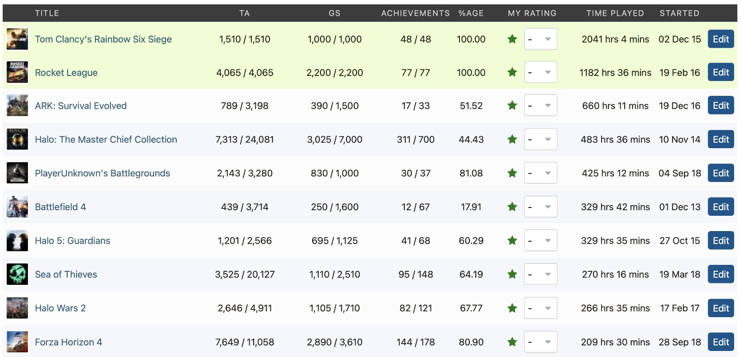Image resolution: width=742 pixels, height=357 pixels.
Task: Sort by STARTED column header
Action: tap(679, 13)
